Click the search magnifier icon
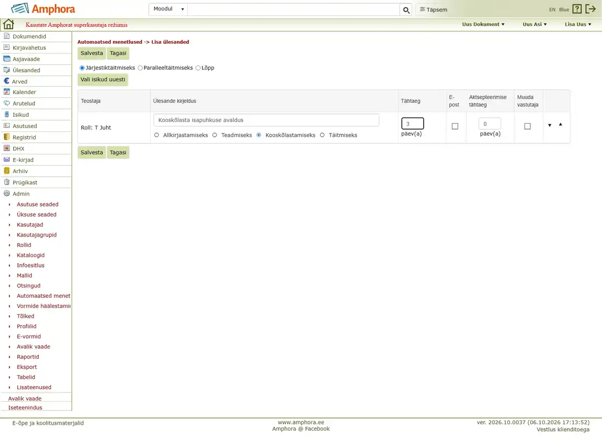602x440 pixels. tap(406, 10)
